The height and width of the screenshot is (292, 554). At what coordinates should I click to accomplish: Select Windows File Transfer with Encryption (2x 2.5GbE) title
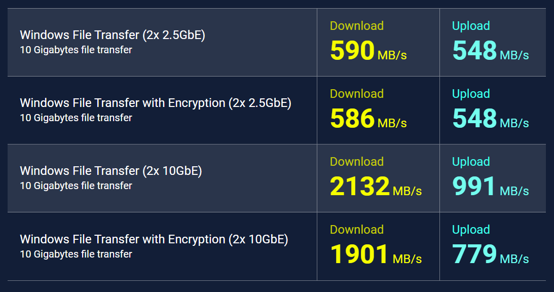coord(156,103)
